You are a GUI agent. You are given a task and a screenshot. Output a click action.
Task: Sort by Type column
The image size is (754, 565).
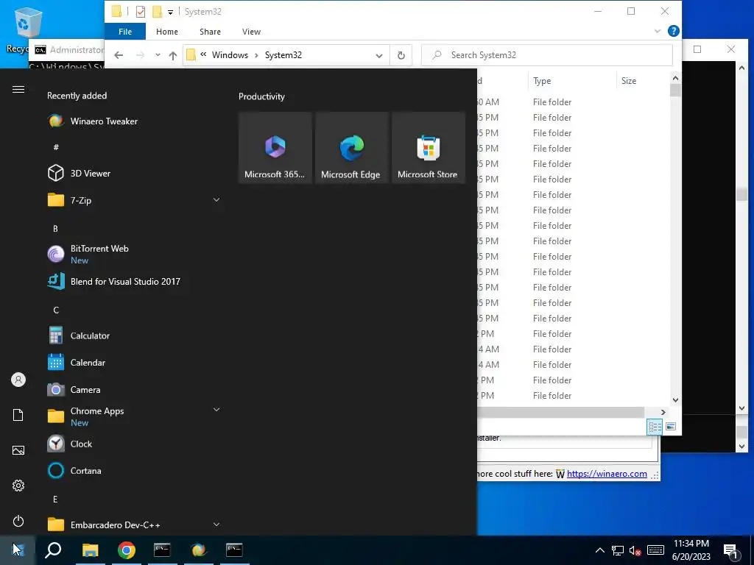click(571, 81)
